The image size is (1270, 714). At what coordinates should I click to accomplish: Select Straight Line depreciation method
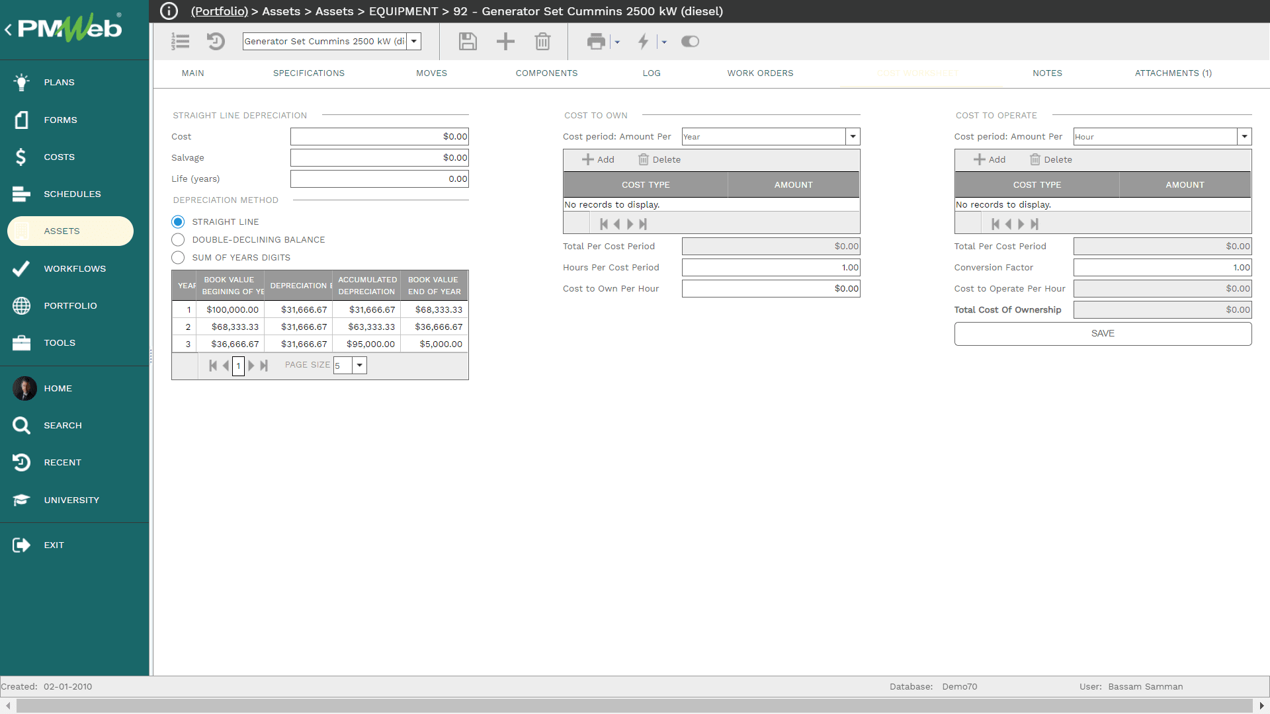[x=178, y=221]
